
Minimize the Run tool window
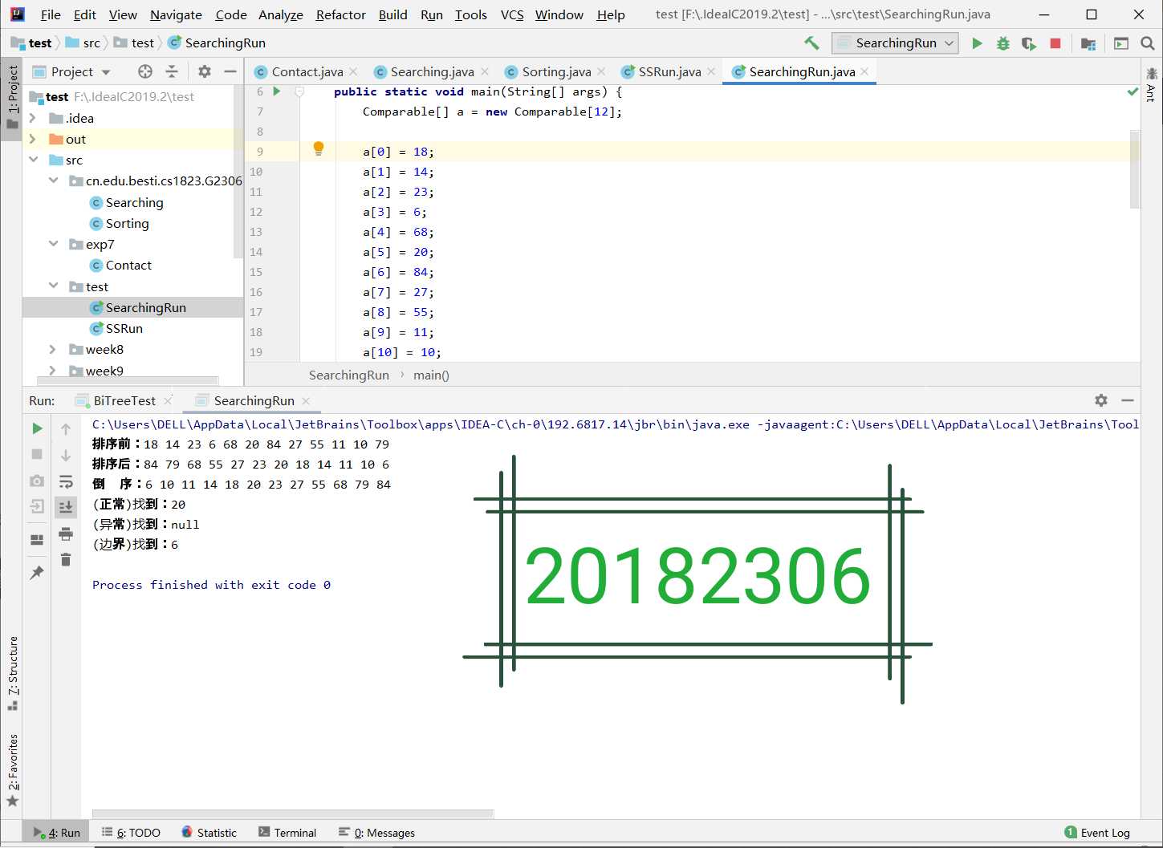(1128, 400)
